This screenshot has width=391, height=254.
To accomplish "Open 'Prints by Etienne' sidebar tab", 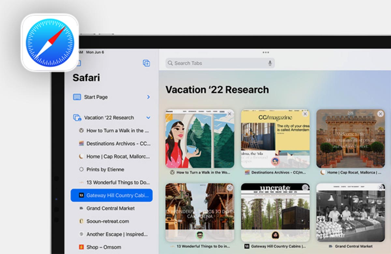I will pyautogui.click(x=112, y=169).
